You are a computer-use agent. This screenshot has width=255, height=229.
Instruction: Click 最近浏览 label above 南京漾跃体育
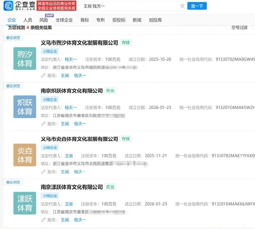click(13, 182)
